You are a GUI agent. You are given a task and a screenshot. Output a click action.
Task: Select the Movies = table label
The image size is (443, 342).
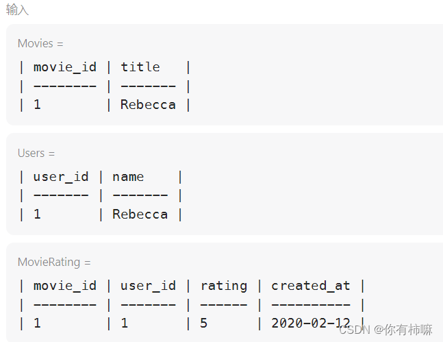coord(40,44)
